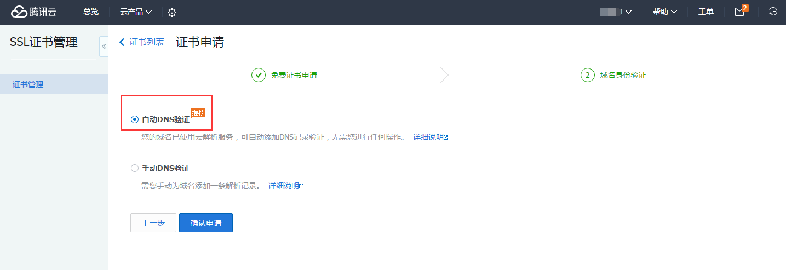Expand the user account dropdown
Viewport: 786px width, 270px height.
coord(616,12)
